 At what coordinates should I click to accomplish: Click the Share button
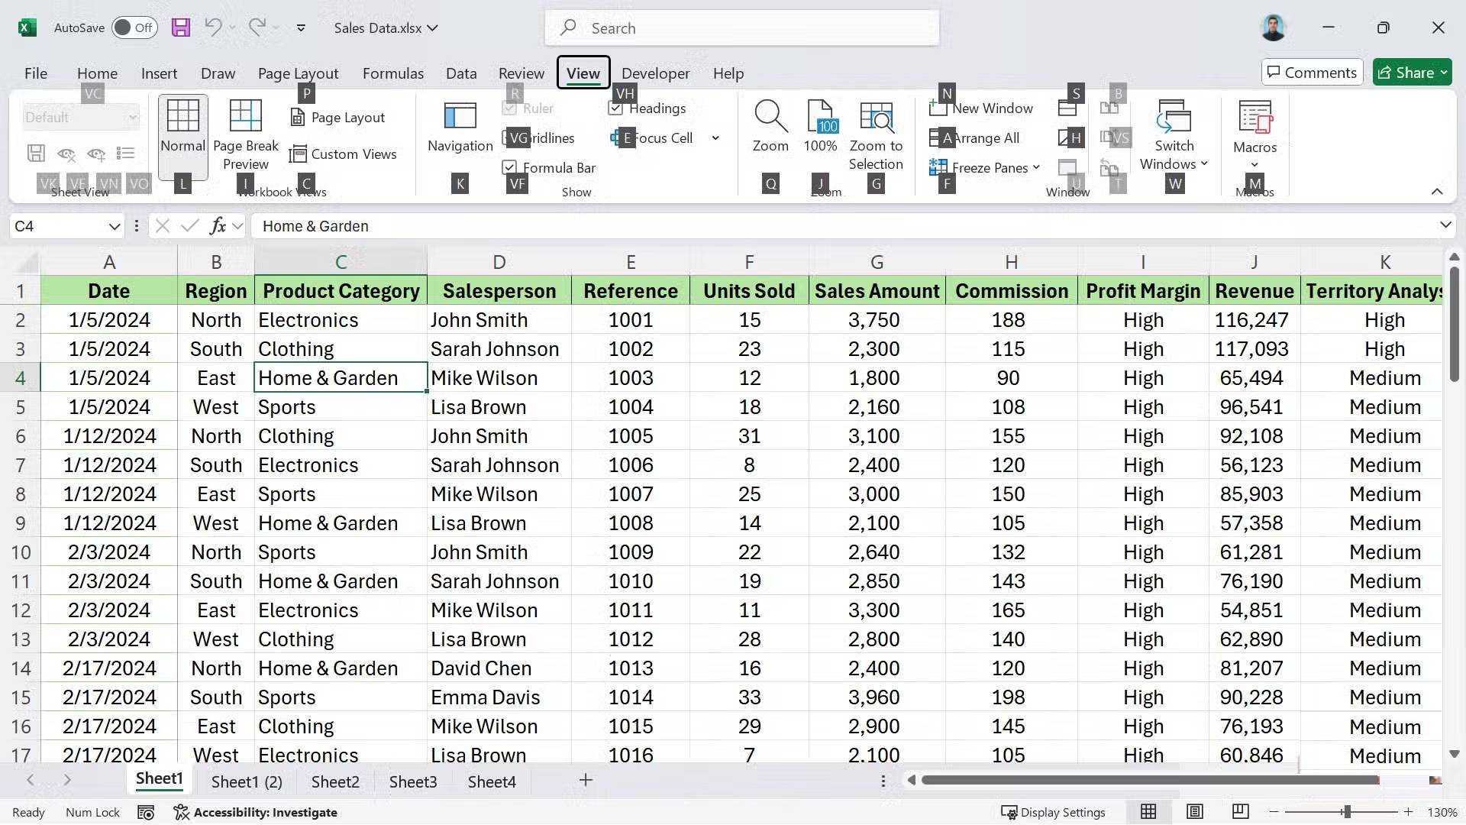[1412, 72]
